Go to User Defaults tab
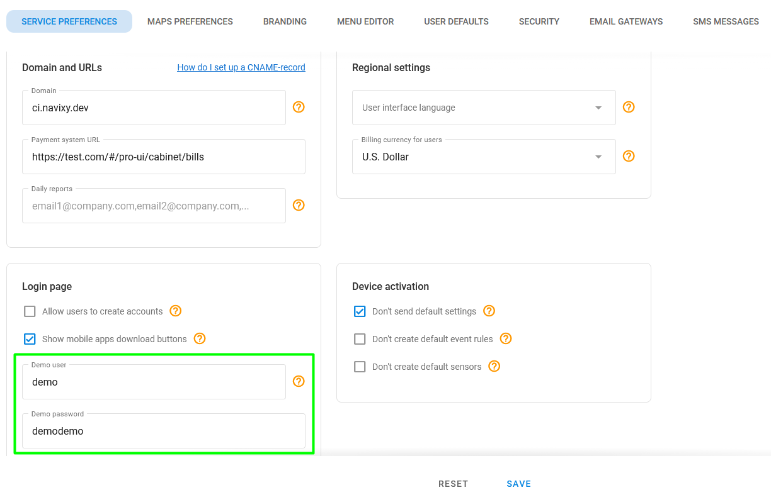 456,21
